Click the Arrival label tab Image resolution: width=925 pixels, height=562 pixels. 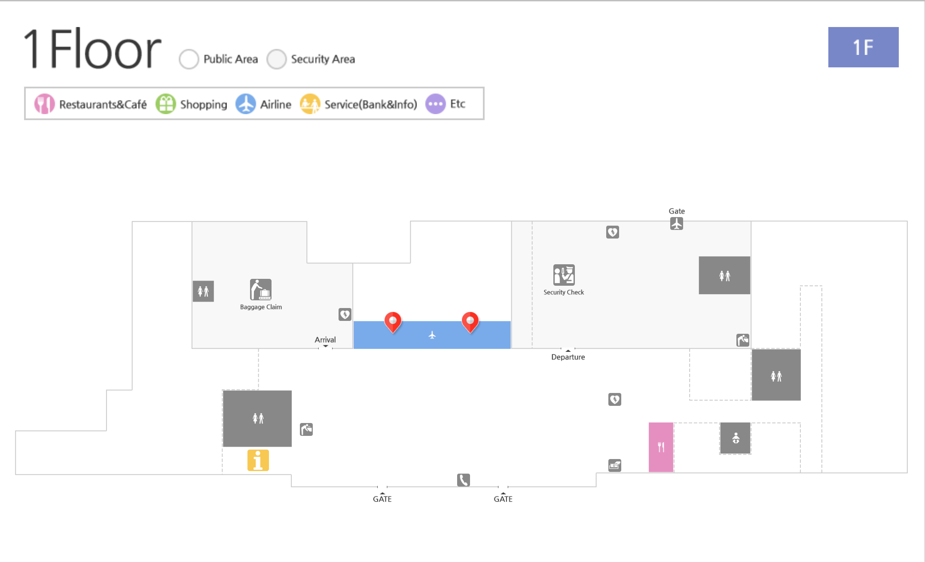tap(324, 339)
